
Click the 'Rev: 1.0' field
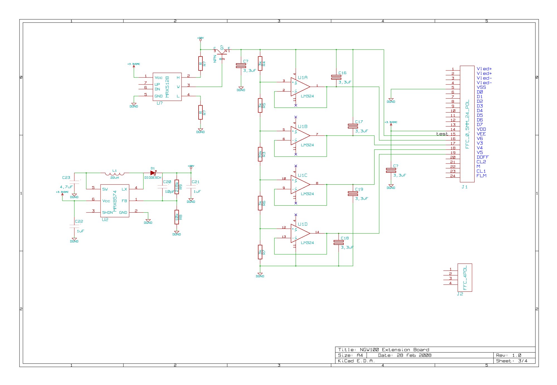tap(508, 355)
